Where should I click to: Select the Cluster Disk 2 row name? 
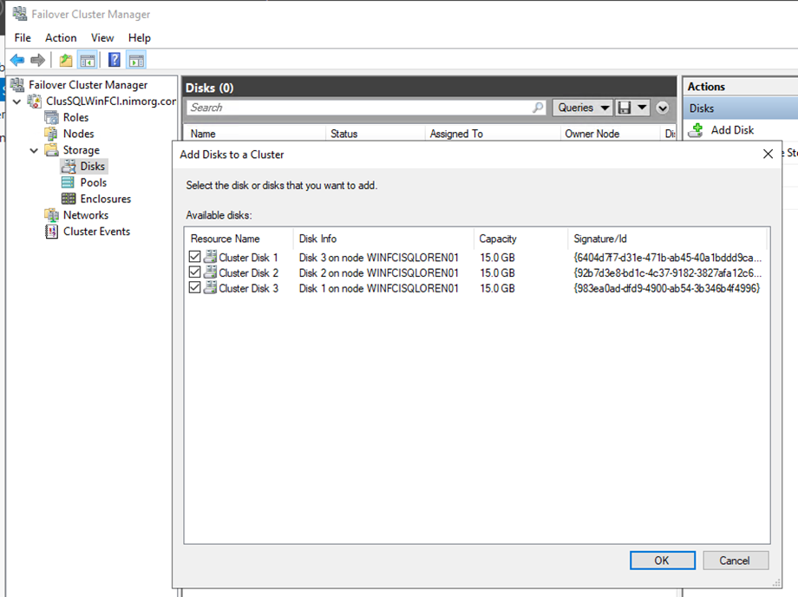pyautogui.click(x=248, y=272)
